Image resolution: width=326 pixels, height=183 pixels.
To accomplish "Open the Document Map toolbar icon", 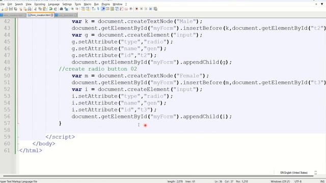I will coord(112,9).
